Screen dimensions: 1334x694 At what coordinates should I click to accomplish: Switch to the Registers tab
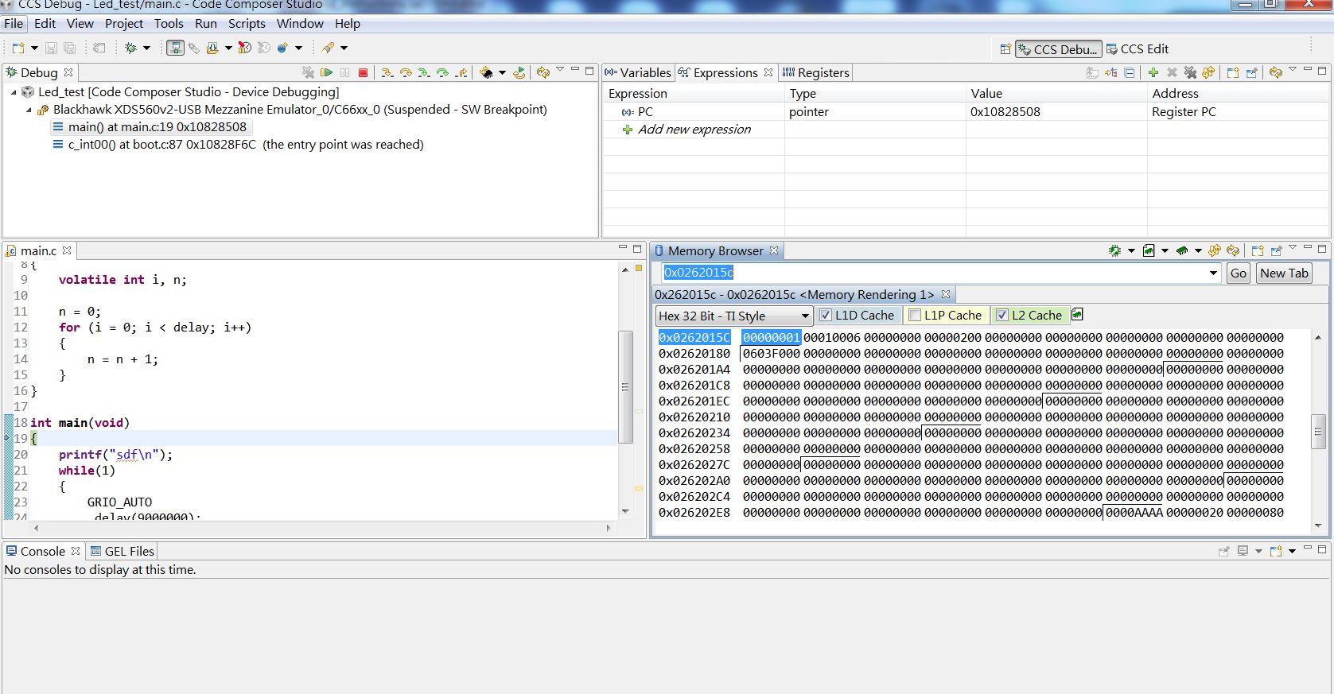[x=816, y=72]
